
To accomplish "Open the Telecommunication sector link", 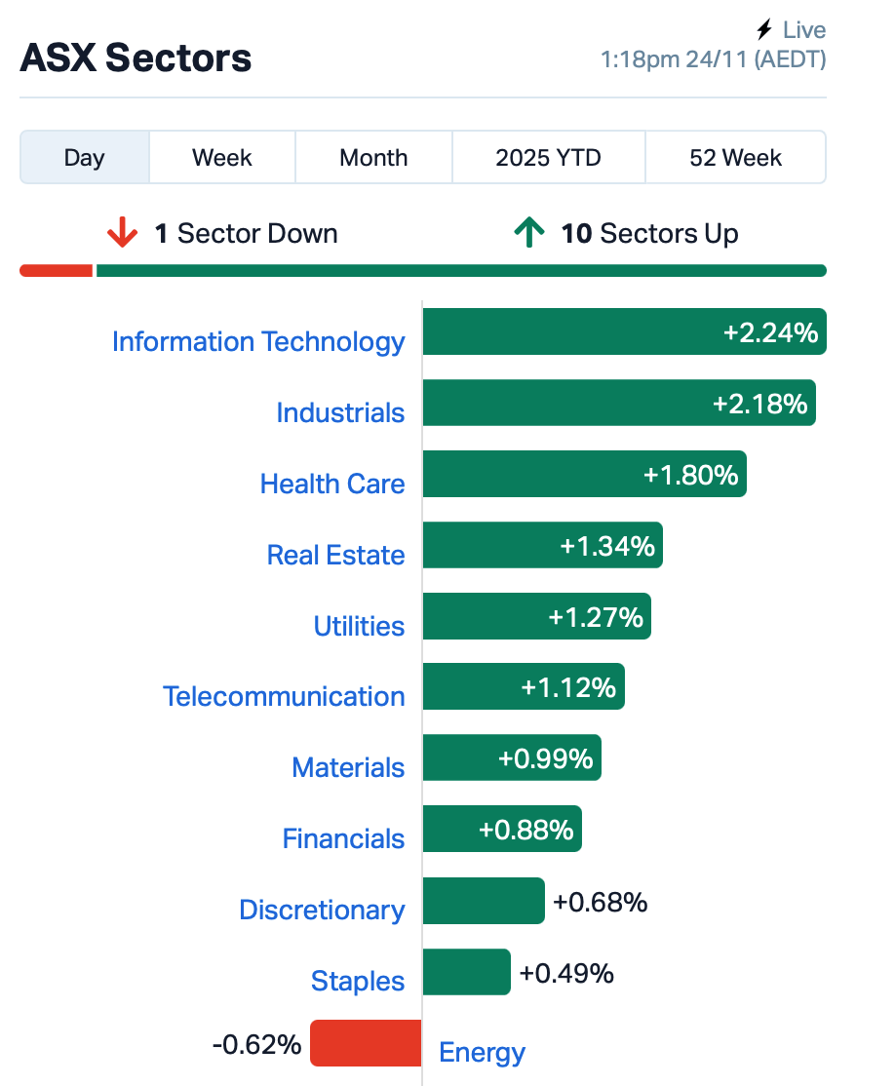I will pos(284,696).
